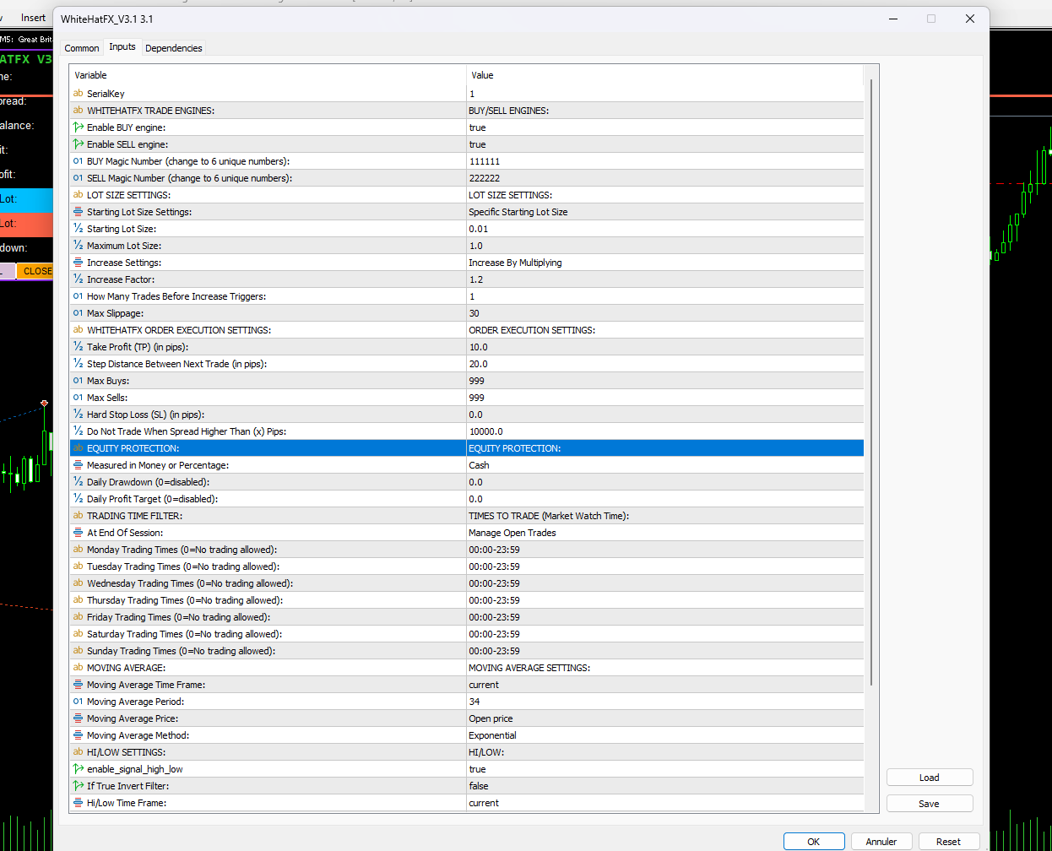Click the integer icon beside Max Sells

(78, 398)
